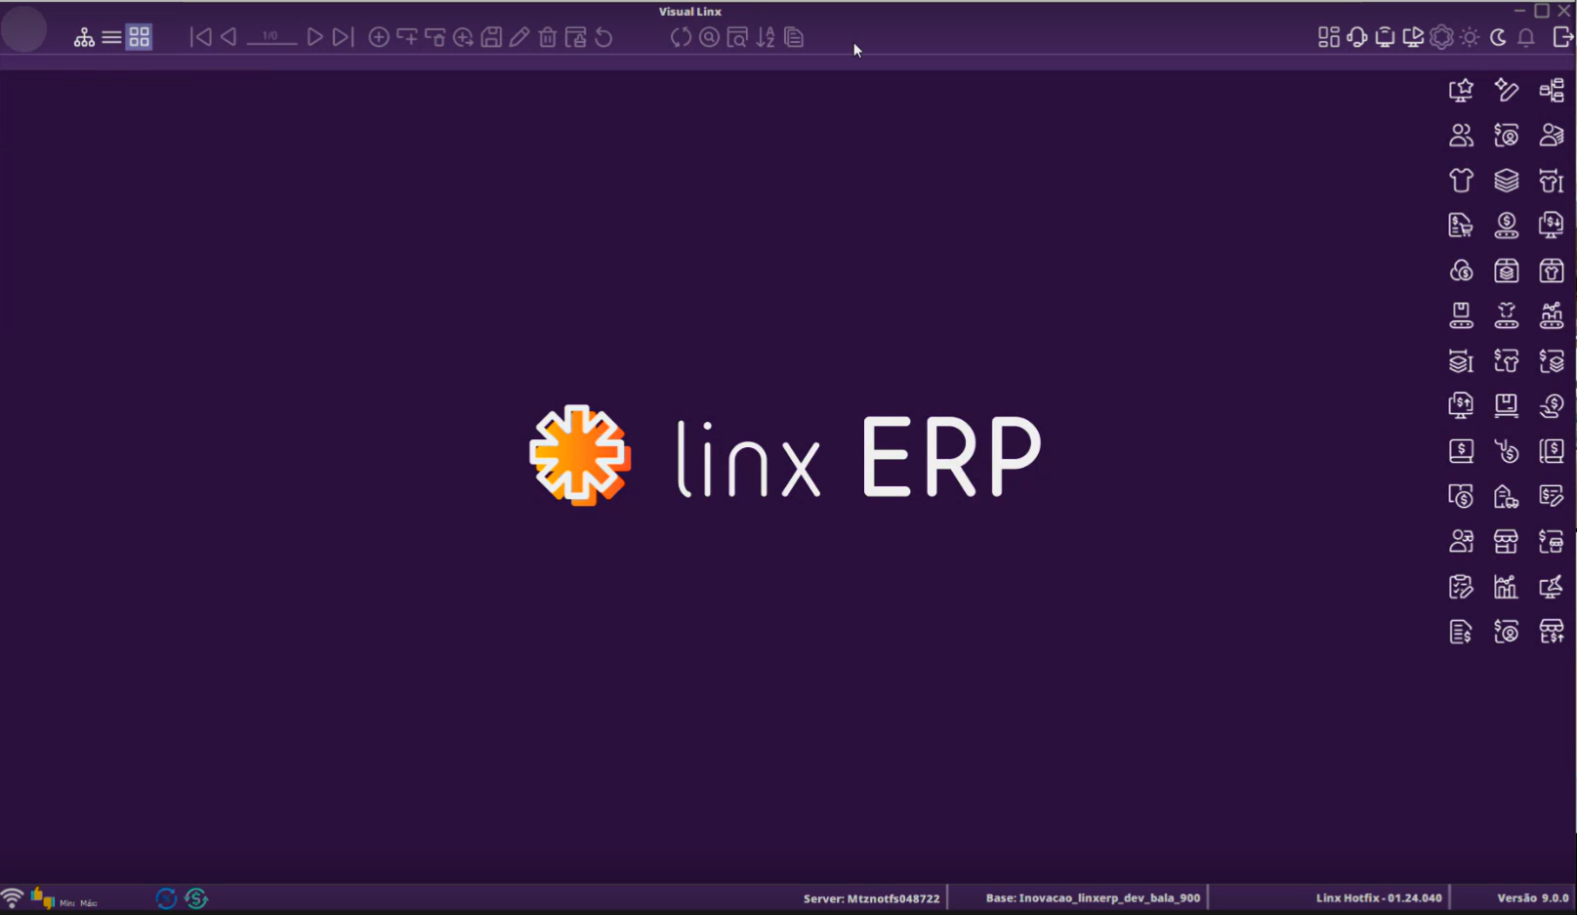Click the 1/0 record counter field

270,36
